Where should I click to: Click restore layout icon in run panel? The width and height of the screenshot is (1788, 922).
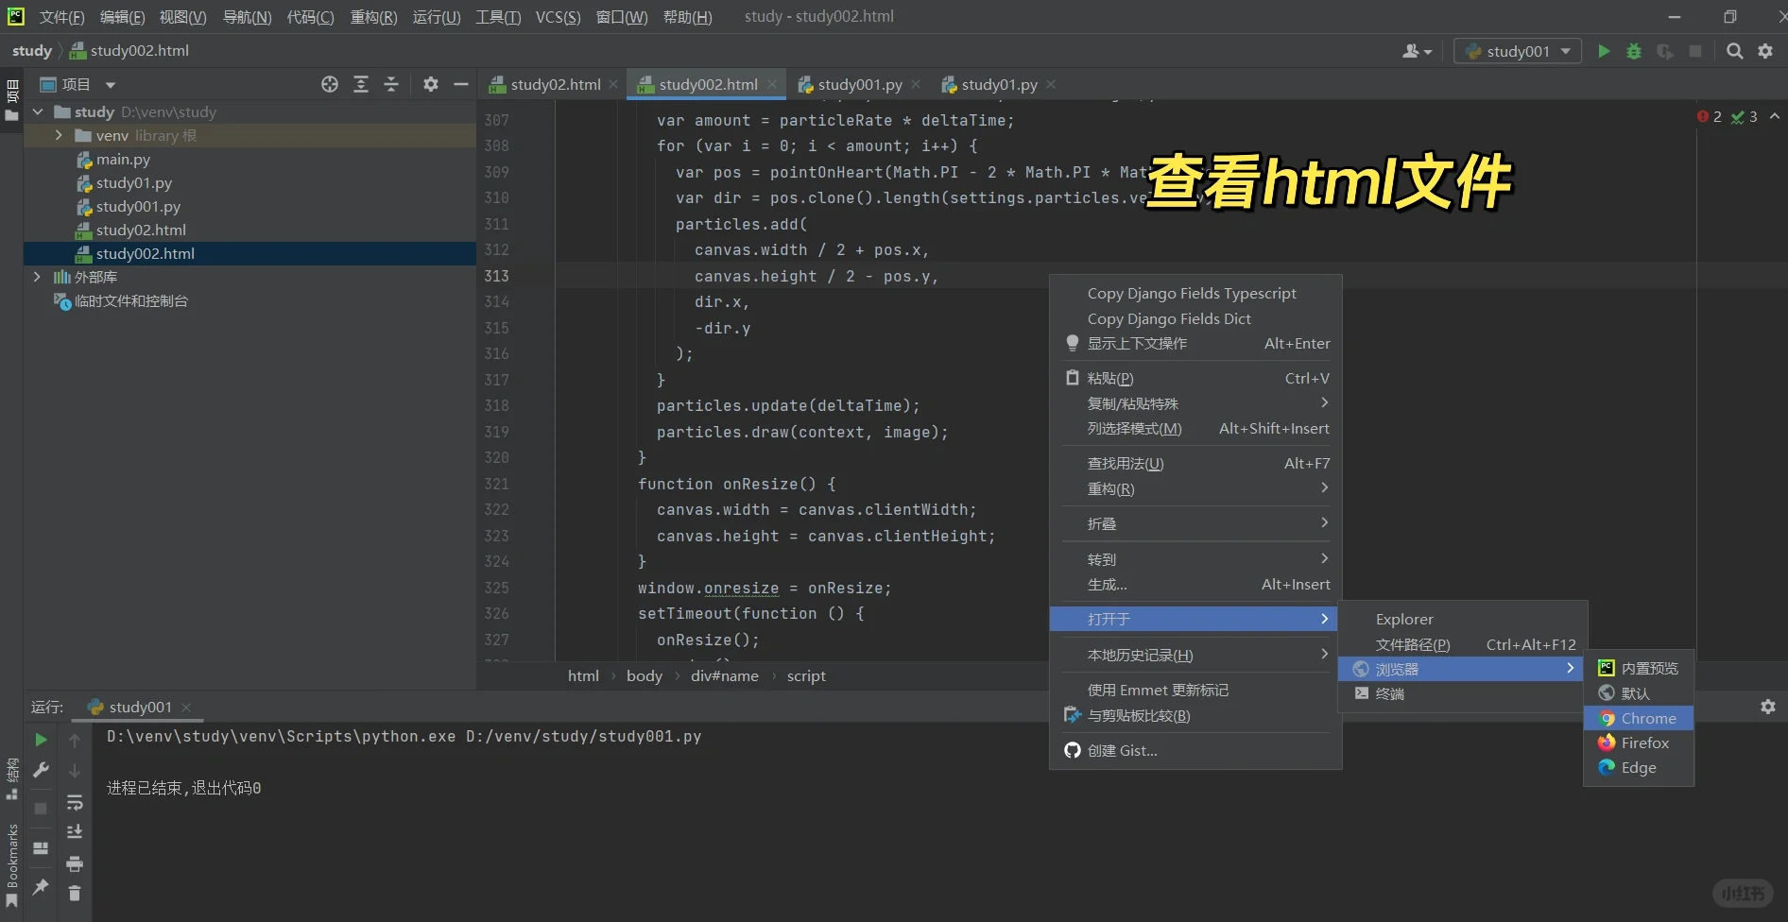coord(41,848)
